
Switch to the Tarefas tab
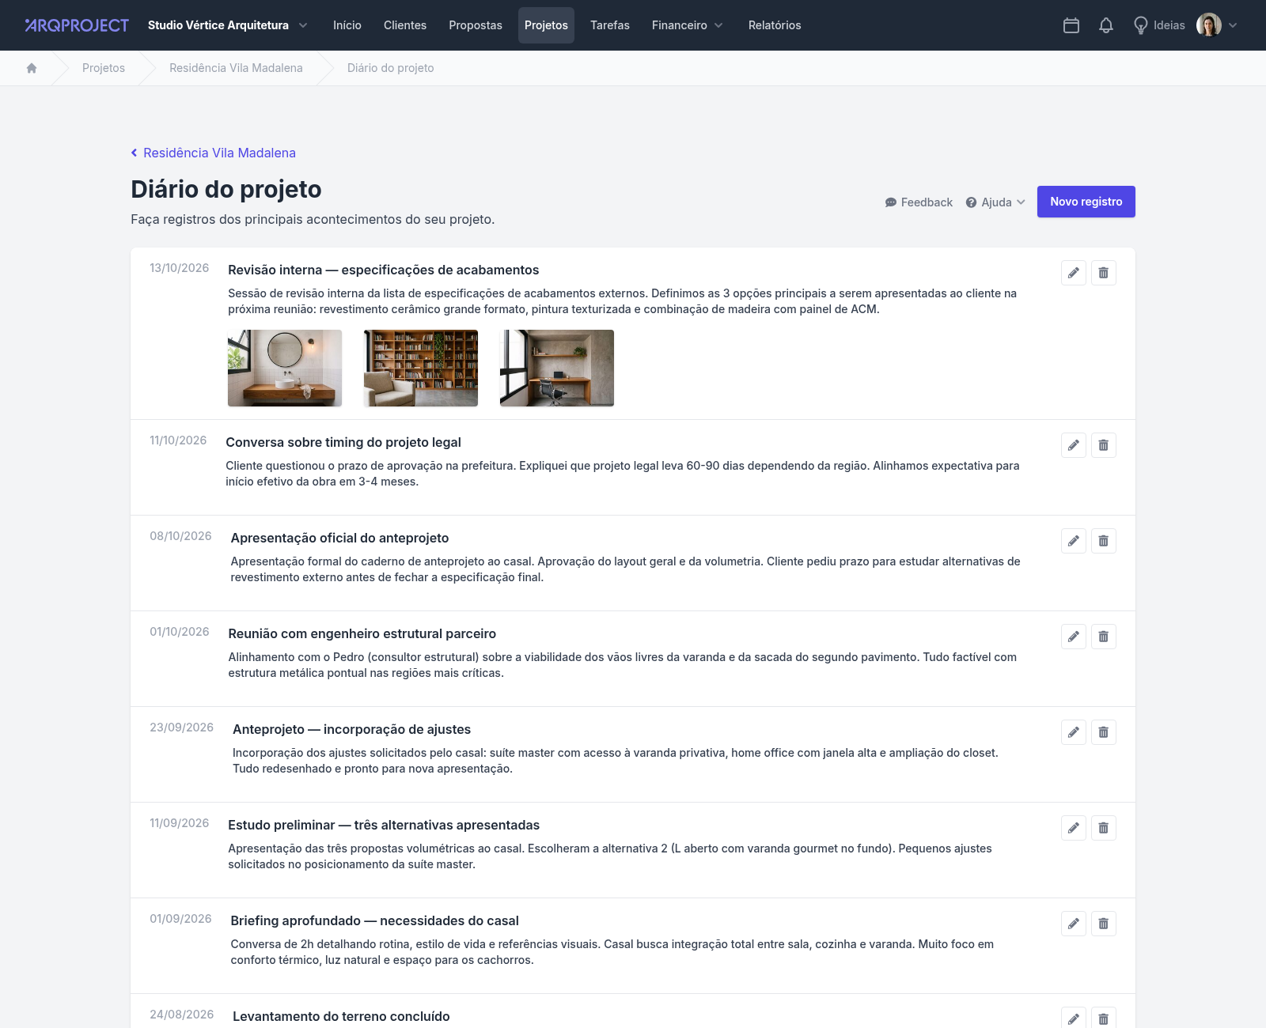pos(610,25)
